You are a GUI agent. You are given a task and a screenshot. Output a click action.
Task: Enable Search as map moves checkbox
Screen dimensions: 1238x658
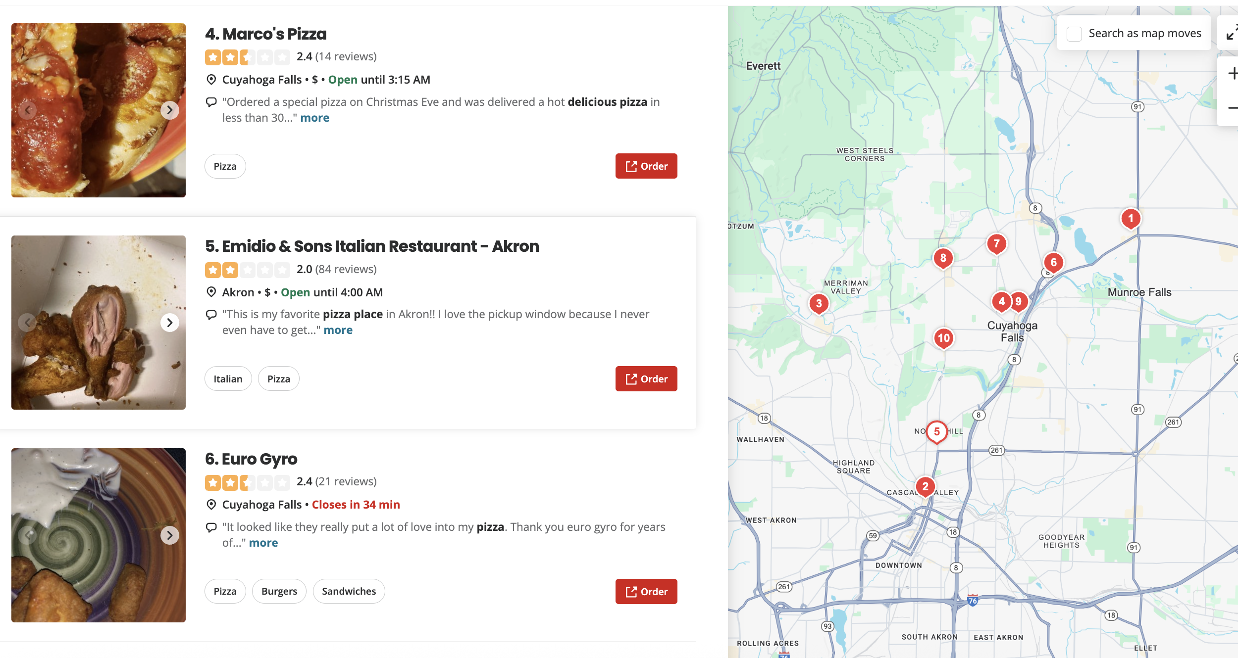1074,34
